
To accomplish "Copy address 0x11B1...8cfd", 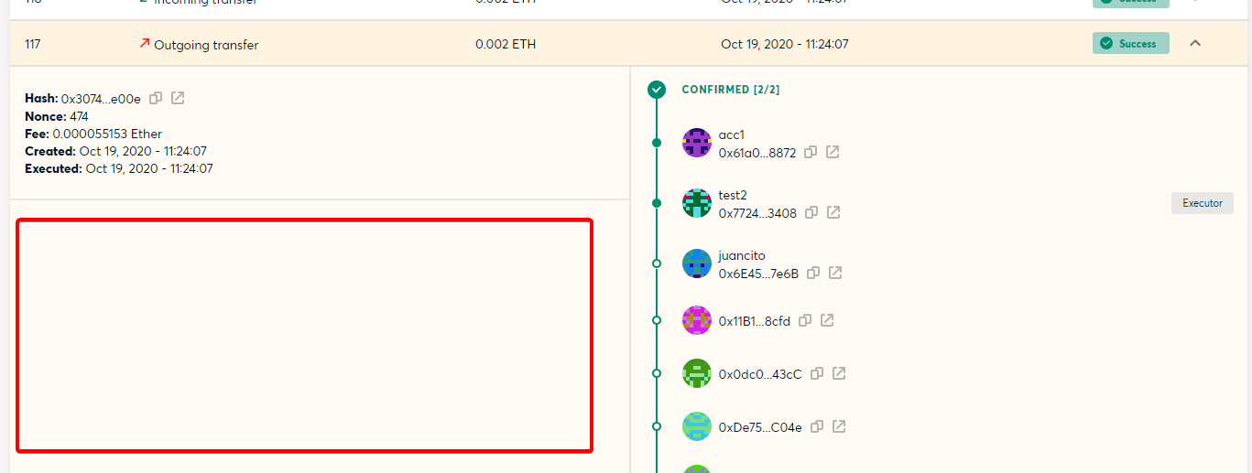I will pyautogui.click(x=805, y=320).
